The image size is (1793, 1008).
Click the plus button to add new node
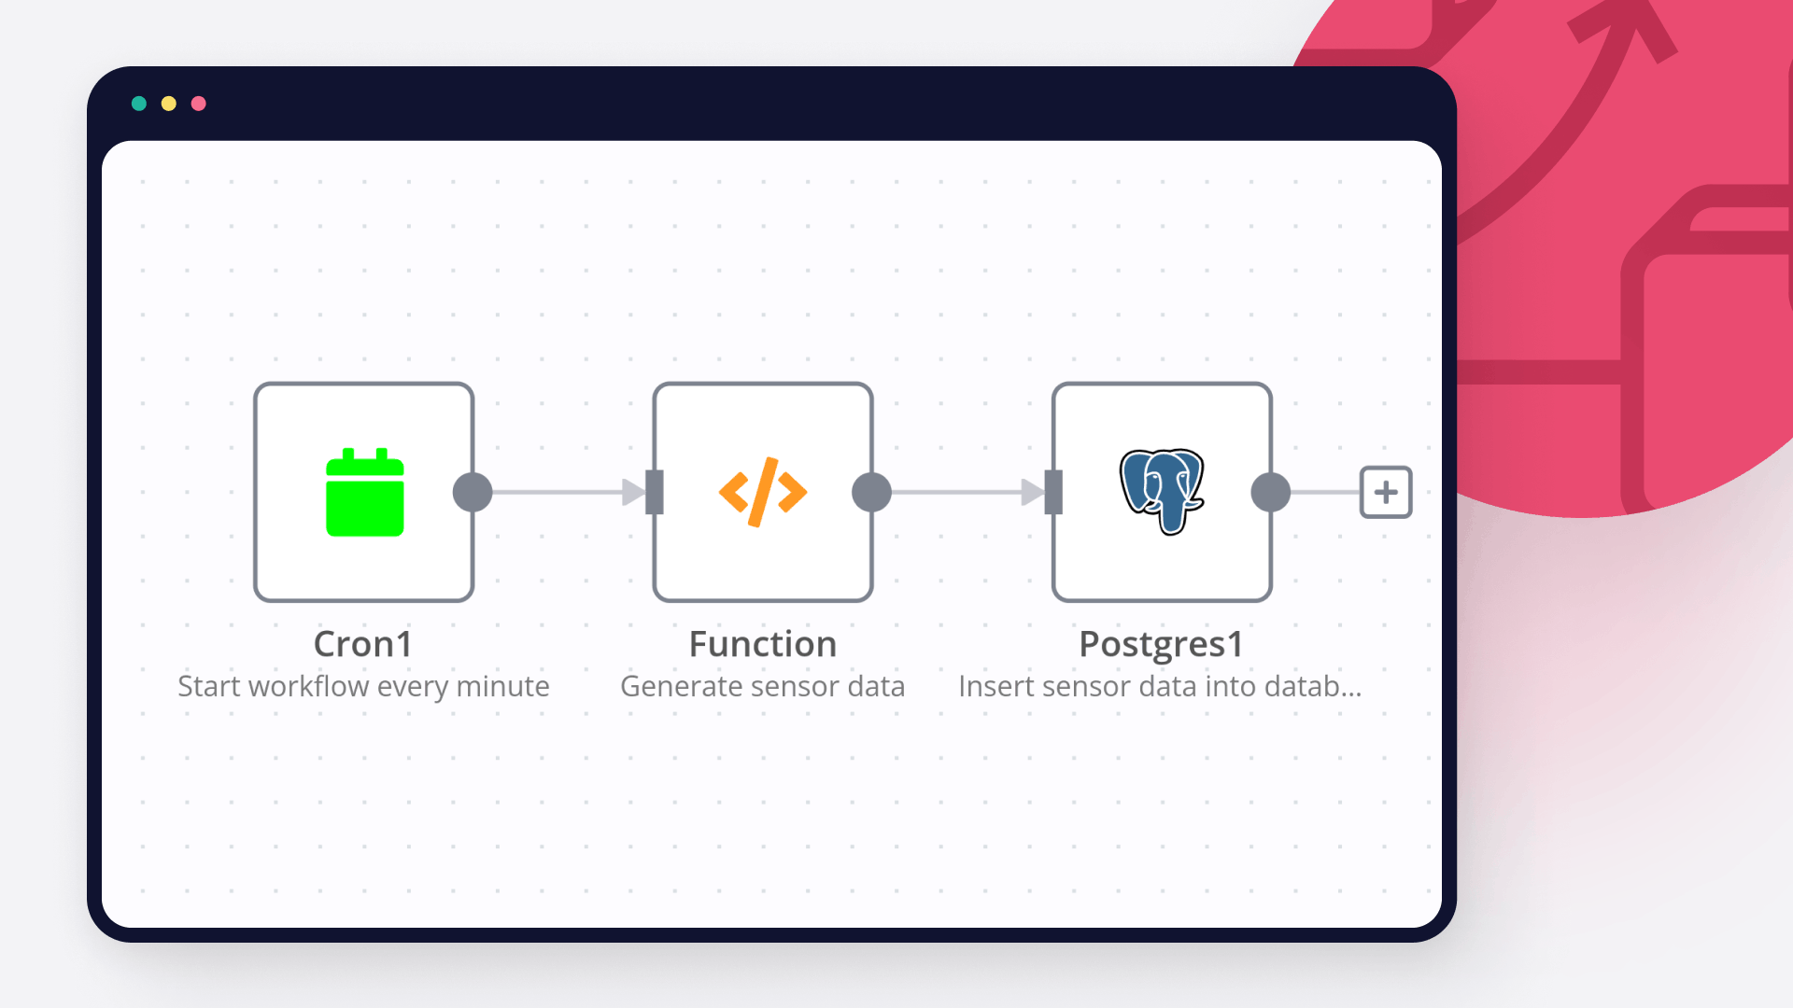1387,491
